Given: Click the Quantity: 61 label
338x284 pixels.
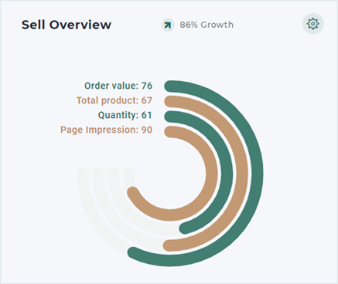Looking at the screenshot, I should (125, 115).
